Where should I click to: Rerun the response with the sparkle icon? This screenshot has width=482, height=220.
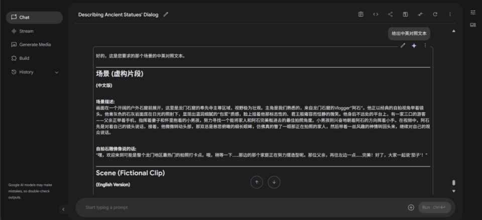click(414, 46)
